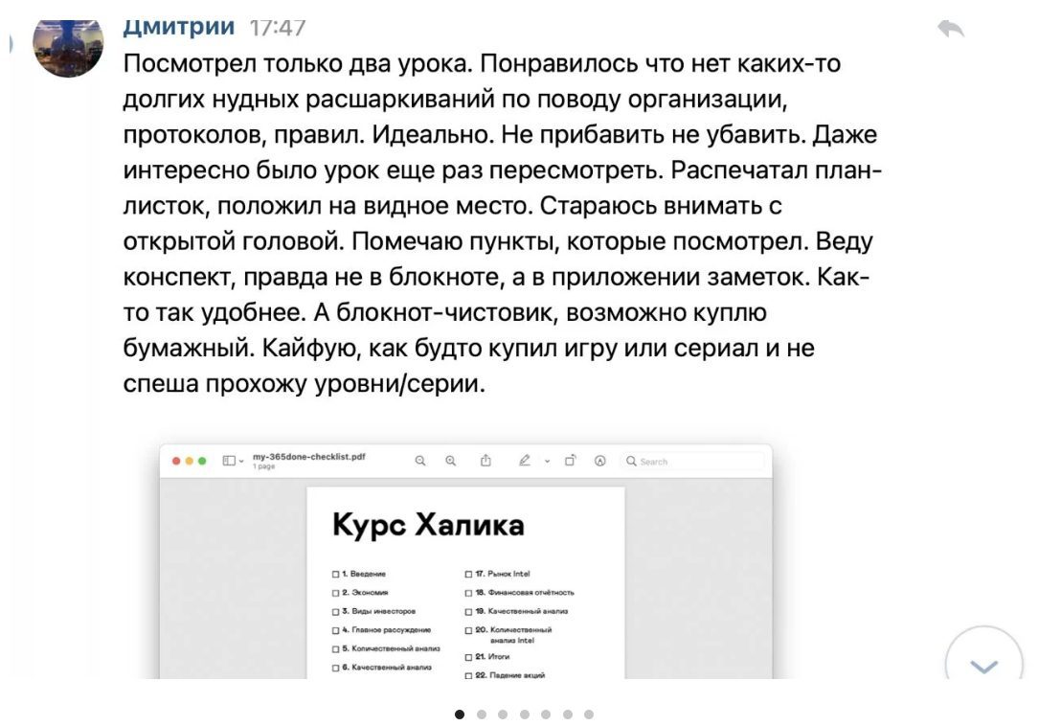
Task: Click the search magnifier icon in Preview
Action: [x=631, y=461]
